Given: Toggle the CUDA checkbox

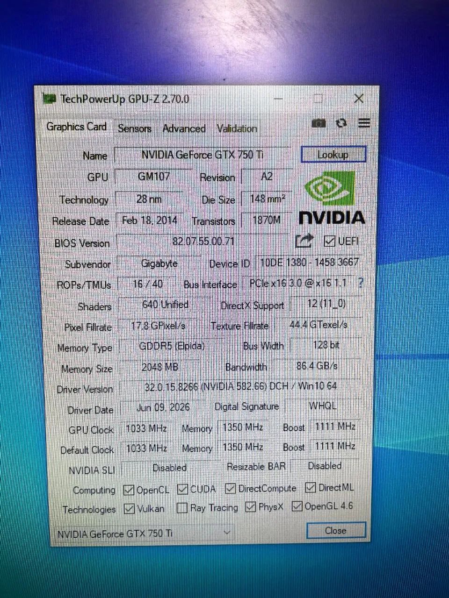Looking at the screenshot, I should [182, 490].
